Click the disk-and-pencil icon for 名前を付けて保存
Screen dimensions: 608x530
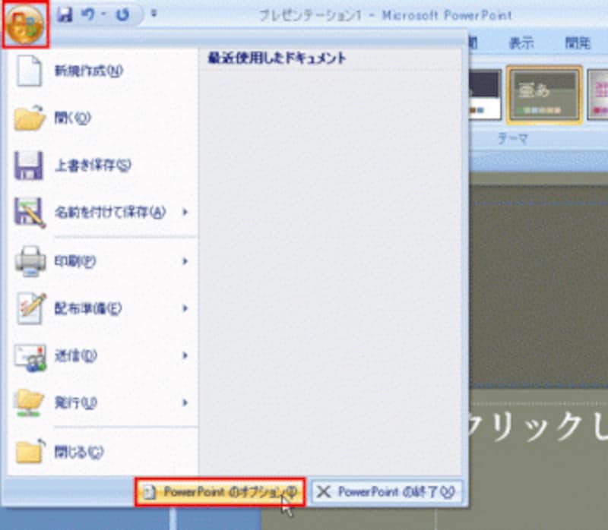(30, 213)
